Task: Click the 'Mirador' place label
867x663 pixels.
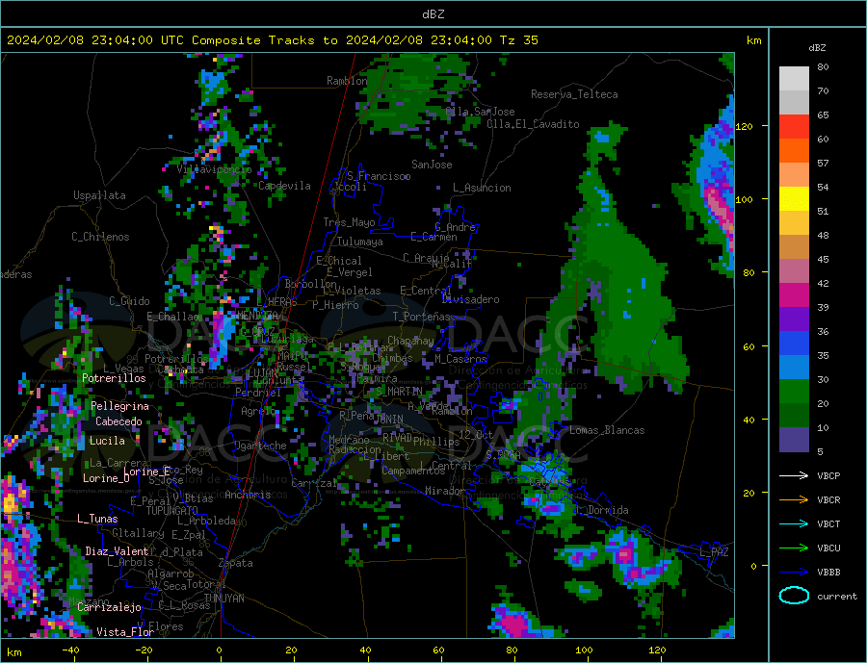Action: click(445, 491)
